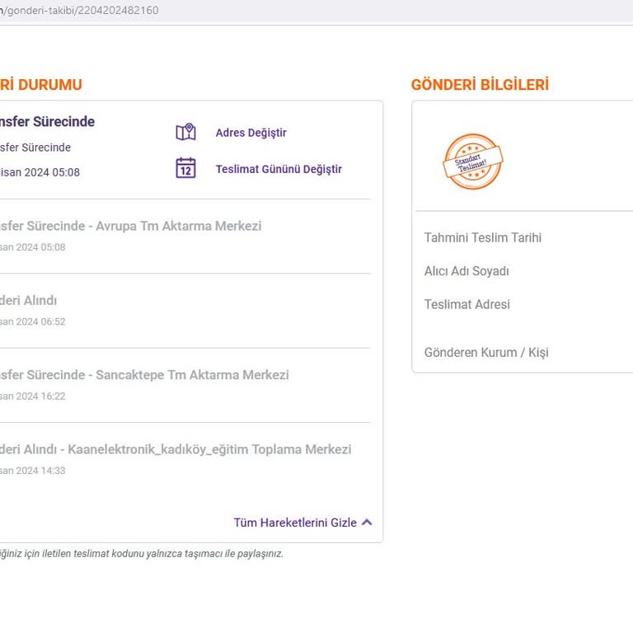Select the Kaanelektronik Kadıköy Toplama Merkezi entry

coord(176,449)
